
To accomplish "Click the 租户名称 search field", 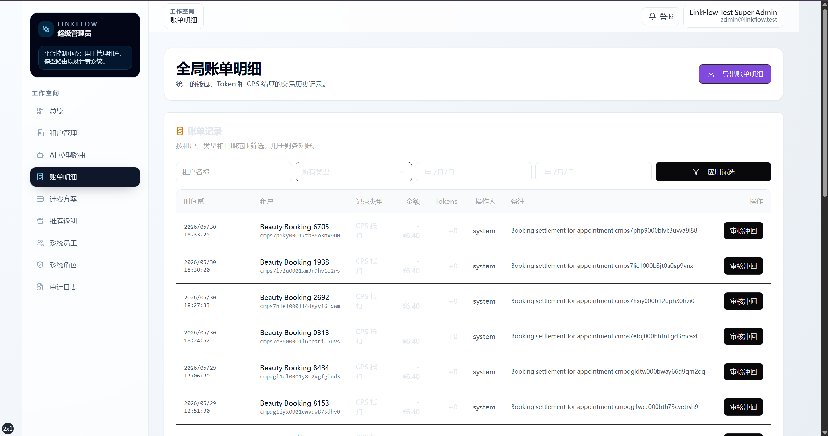I will (234, 172).
